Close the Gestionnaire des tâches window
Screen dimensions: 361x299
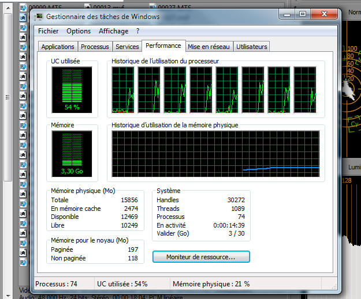click(x=324, y=14)
